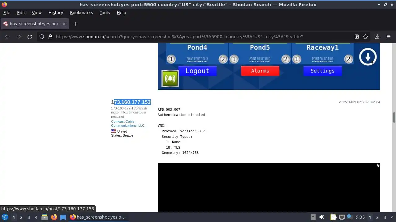Click the down-arrow circle in the Pond screenshot
396x222 pixels.
[368, 57]
